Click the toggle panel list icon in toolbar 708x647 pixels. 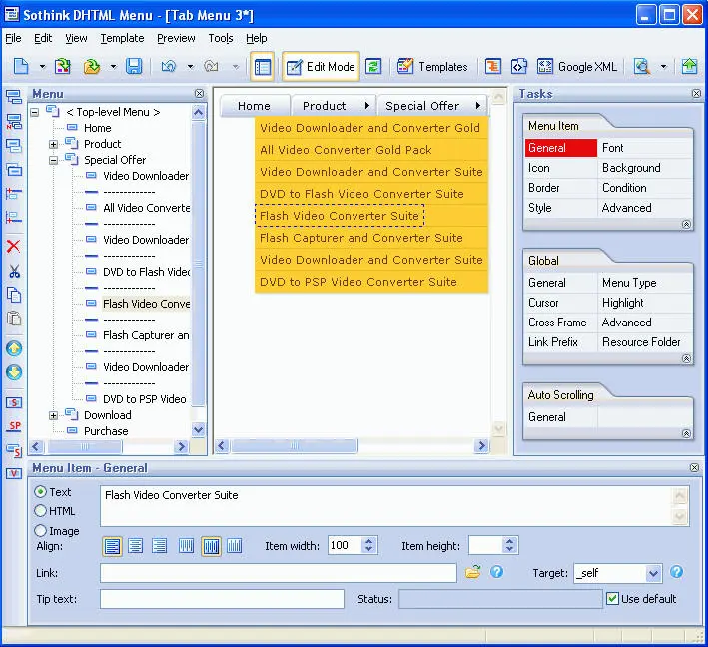(262, 67)
